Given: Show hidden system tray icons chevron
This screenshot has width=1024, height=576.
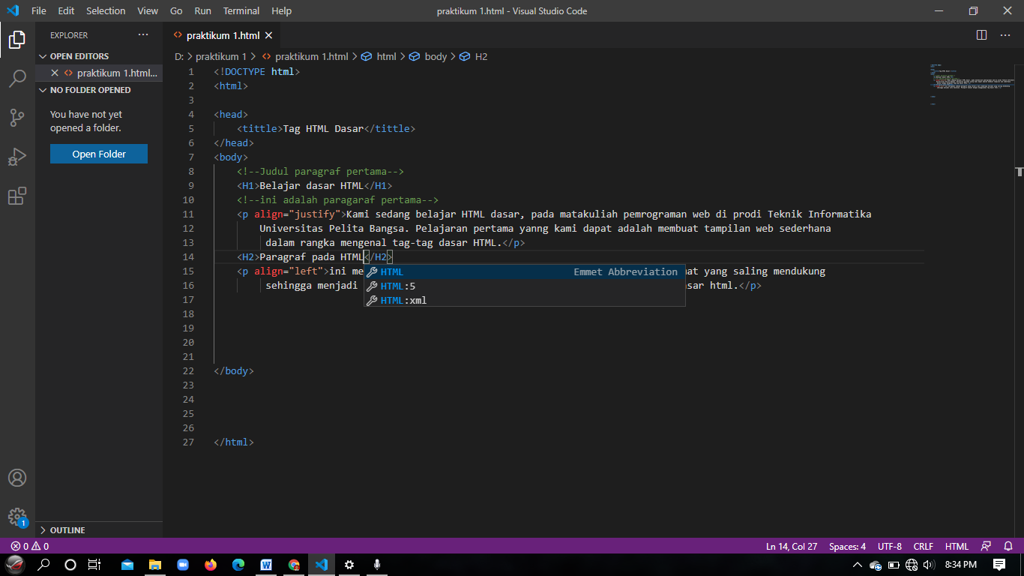Looking at the screenshot, I should click(858, 565).
